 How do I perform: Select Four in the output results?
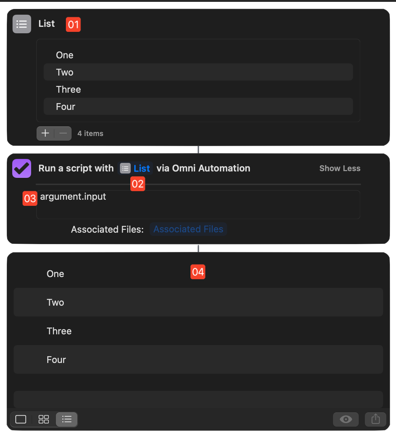point(198,359)
